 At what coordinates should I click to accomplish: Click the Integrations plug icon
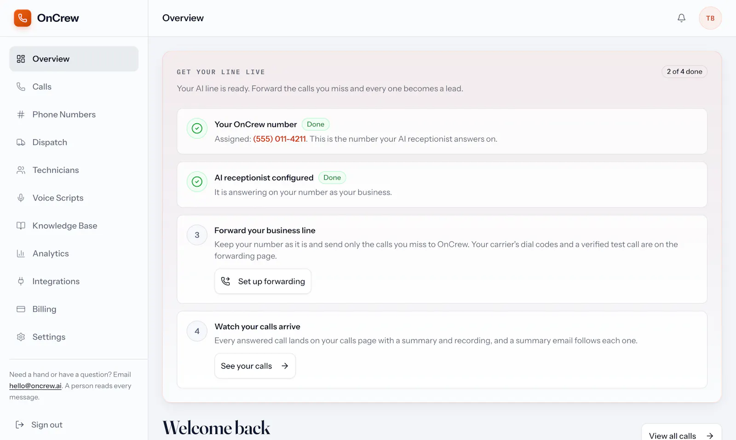pos(21,281)
